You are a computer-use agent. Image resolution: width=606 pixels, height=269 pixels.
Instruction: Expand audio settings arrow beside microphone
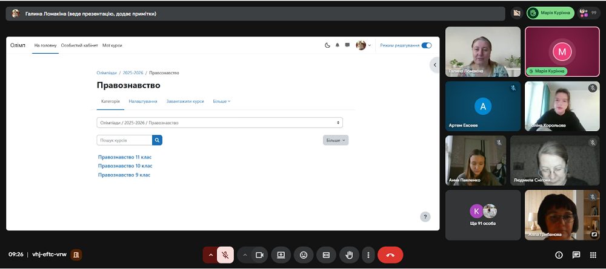[x=210, y=254]
